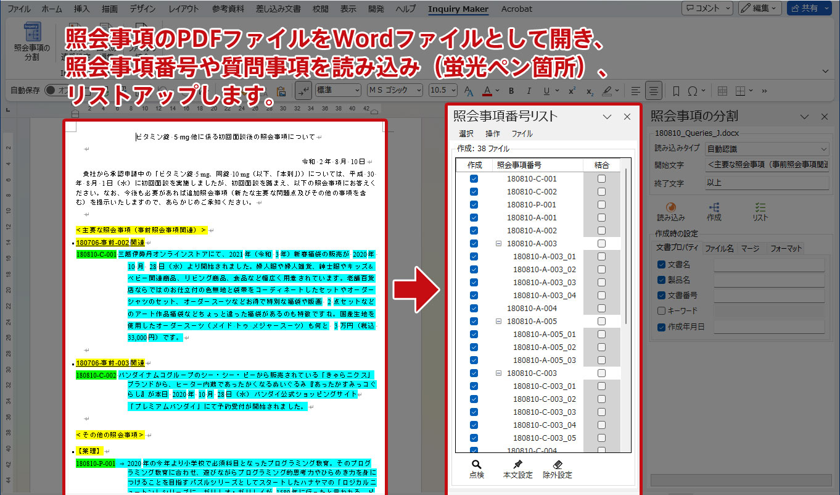Viewport: 840px width, 495px height.
Task: Open the 操作 menu in list pane
Action: point(492,133)
